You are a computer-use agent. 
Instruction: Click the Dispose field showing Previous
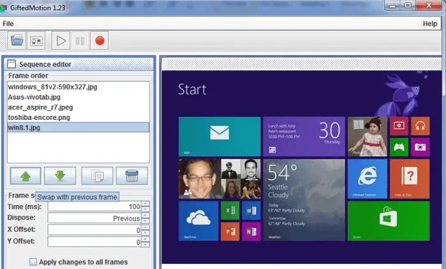pyautogui.click(x=94, y=218)
